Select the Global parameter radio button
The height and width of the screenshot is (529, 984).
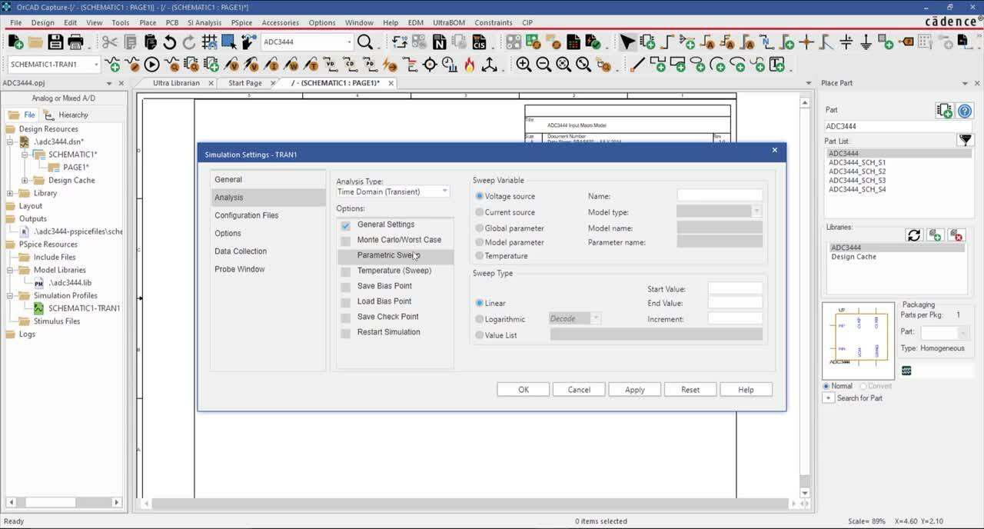[x=480, y=228]
